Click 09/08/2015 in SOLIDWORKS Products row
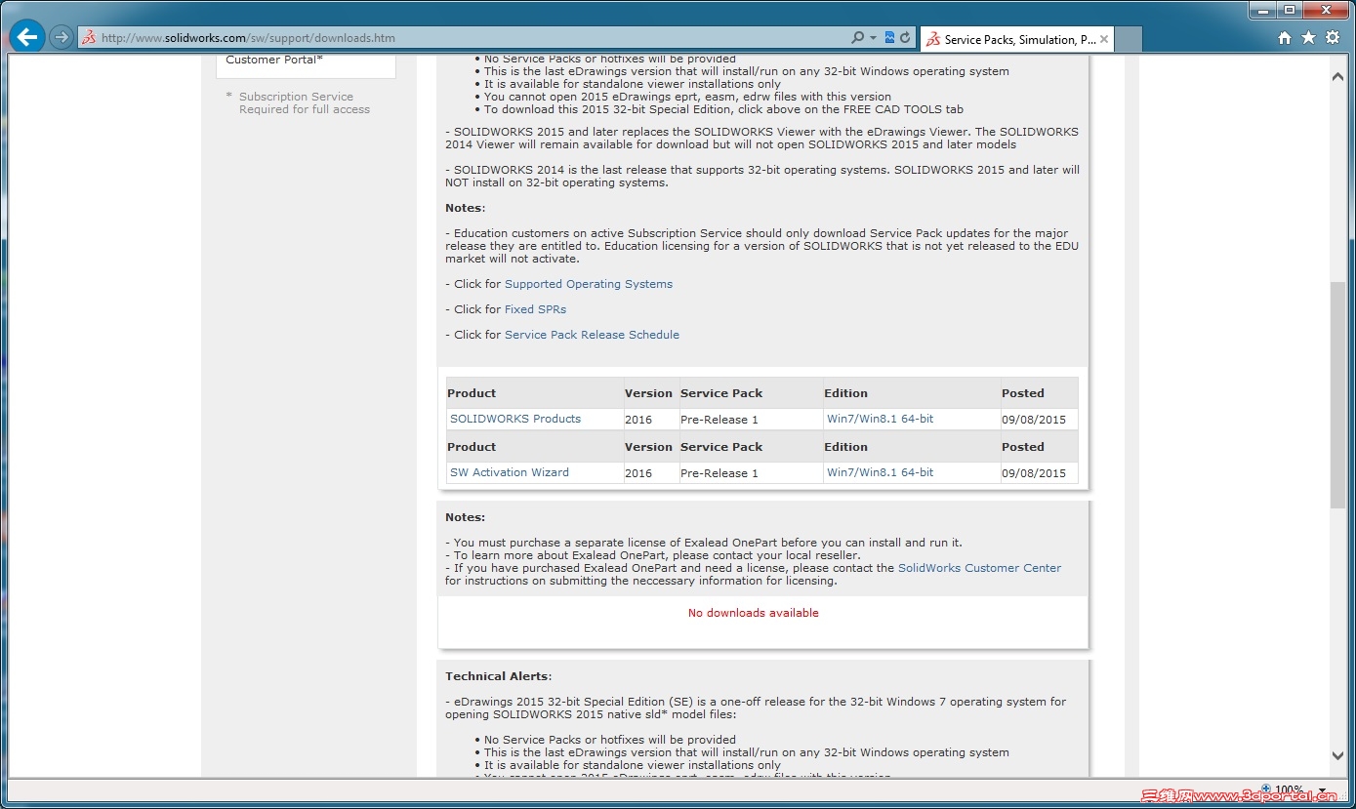The width and height of the screenshot is (1356, 809). (1034, 420)
